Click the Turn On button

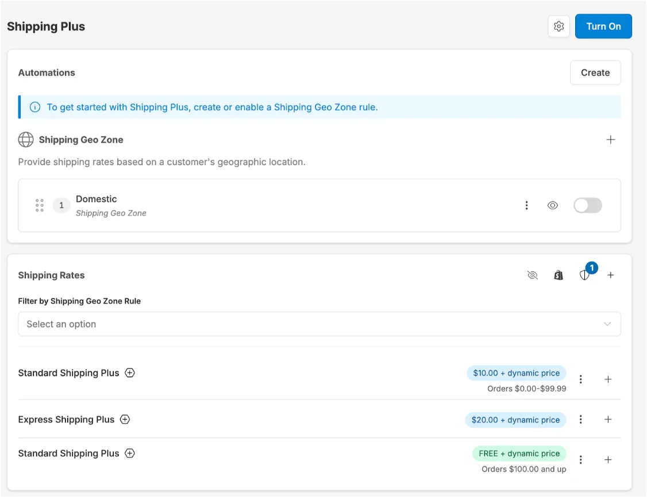pyautogui.click(x=603, y=26)
